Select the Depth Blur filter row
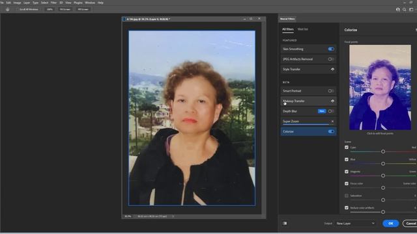The width and height of the screenshot is (417, 234). click(x=308, y=111)
